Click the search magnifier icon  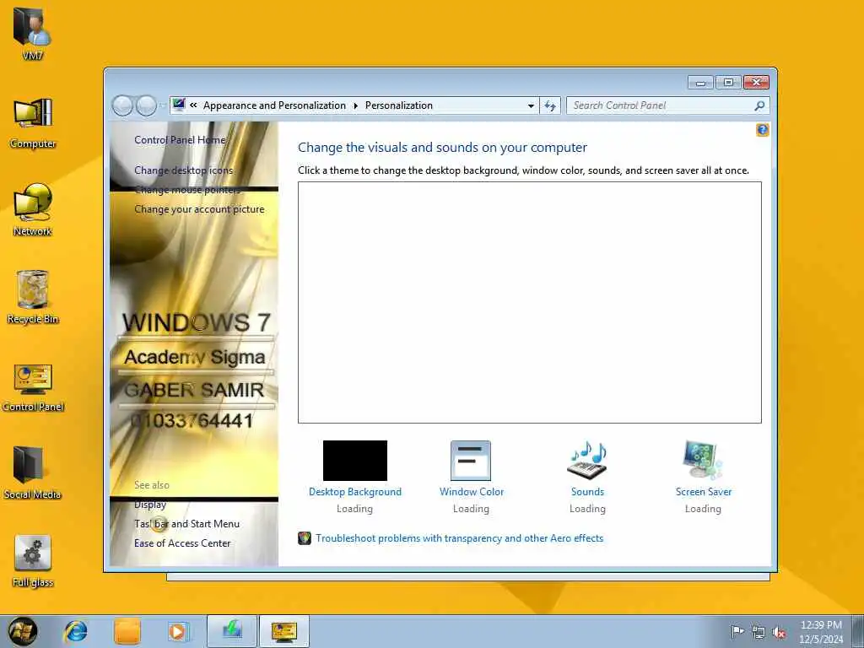pyautogui.click(x=759, y=105)
